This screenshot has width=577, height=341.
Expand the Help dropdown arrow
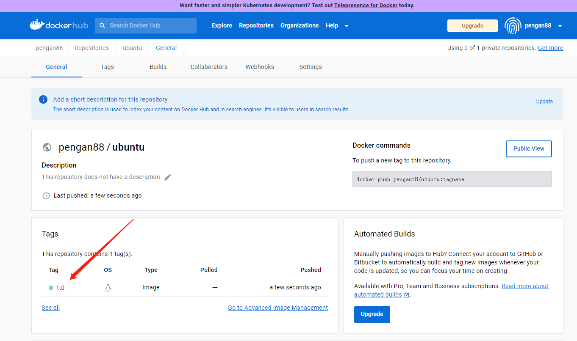click(x=347, y=26)
